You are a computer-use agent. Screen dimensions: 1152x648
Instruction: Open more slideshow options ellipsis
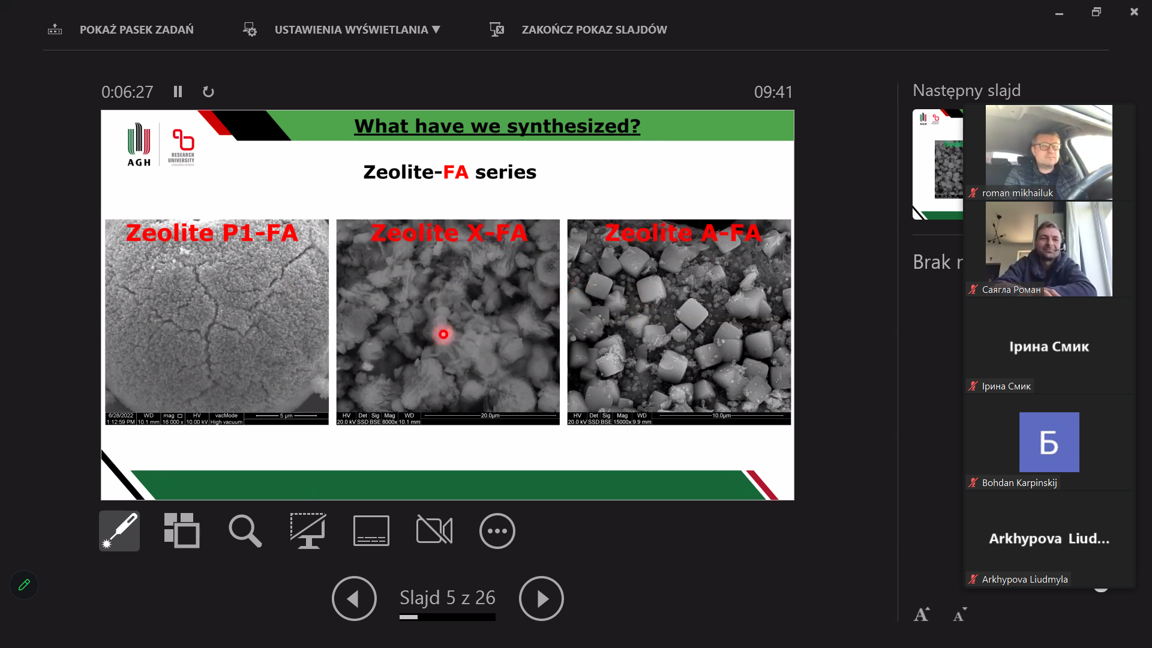[497, 531]
